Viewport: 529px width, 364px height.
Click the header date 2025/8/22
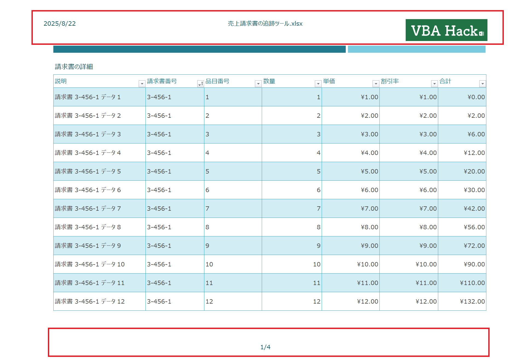(60, 24)
